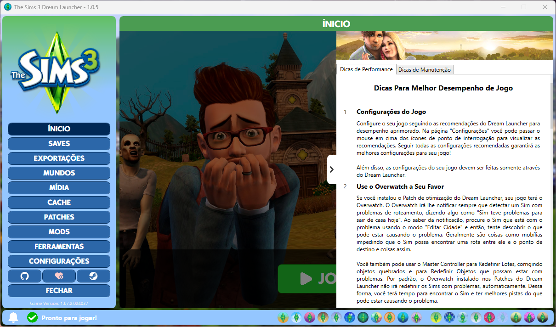The height and width of the screenshot is (327, 556).
Task: Switch to the Dicas de Performance tab
Action: pos(366,69)
